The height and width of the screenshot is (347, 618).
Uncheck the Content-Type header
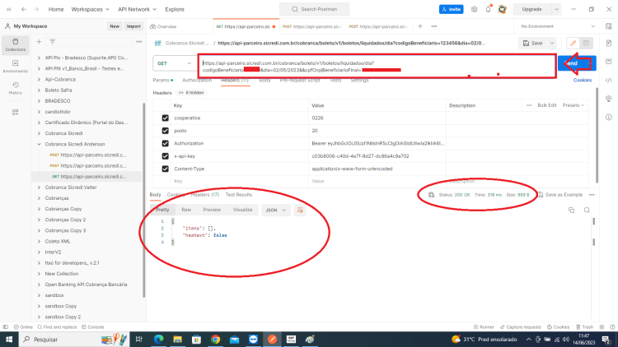(x=165, y=169)
